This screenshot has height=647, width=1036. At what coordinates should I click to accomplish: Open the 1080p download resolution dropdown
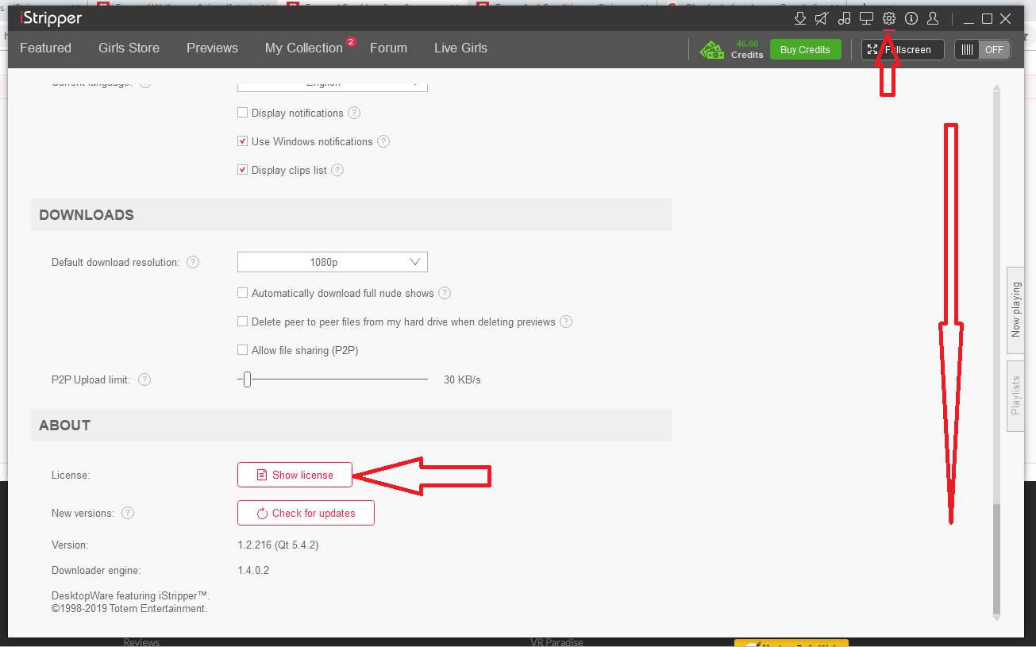pos(332,262)
